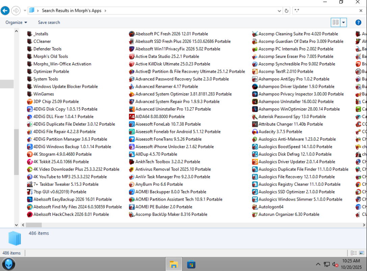
Task: Click the 4DDiG Disk Copy icon
Action: click(x=29, y=109)
